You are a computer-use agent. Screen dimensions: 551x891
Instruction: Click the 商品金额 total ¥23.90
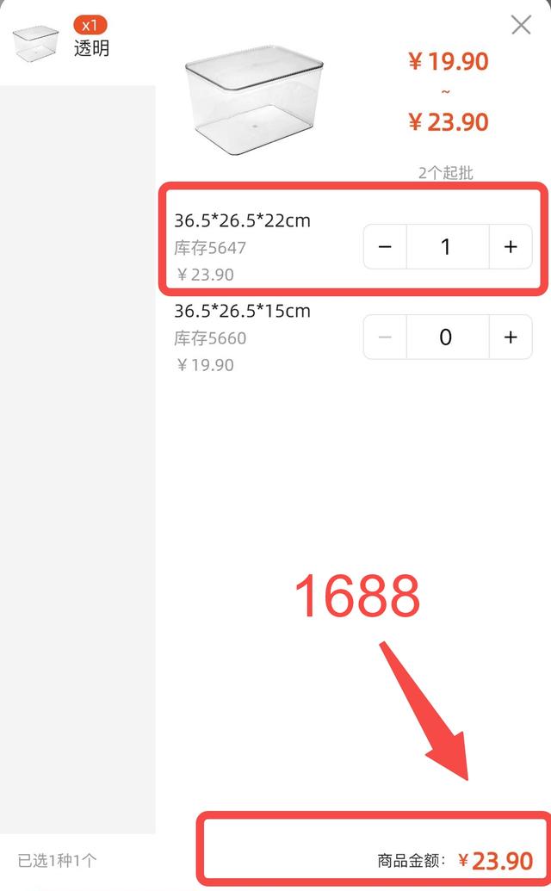455,861
